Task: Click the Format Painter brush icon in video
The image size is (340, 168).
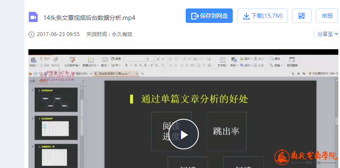Action: point(55,60)
